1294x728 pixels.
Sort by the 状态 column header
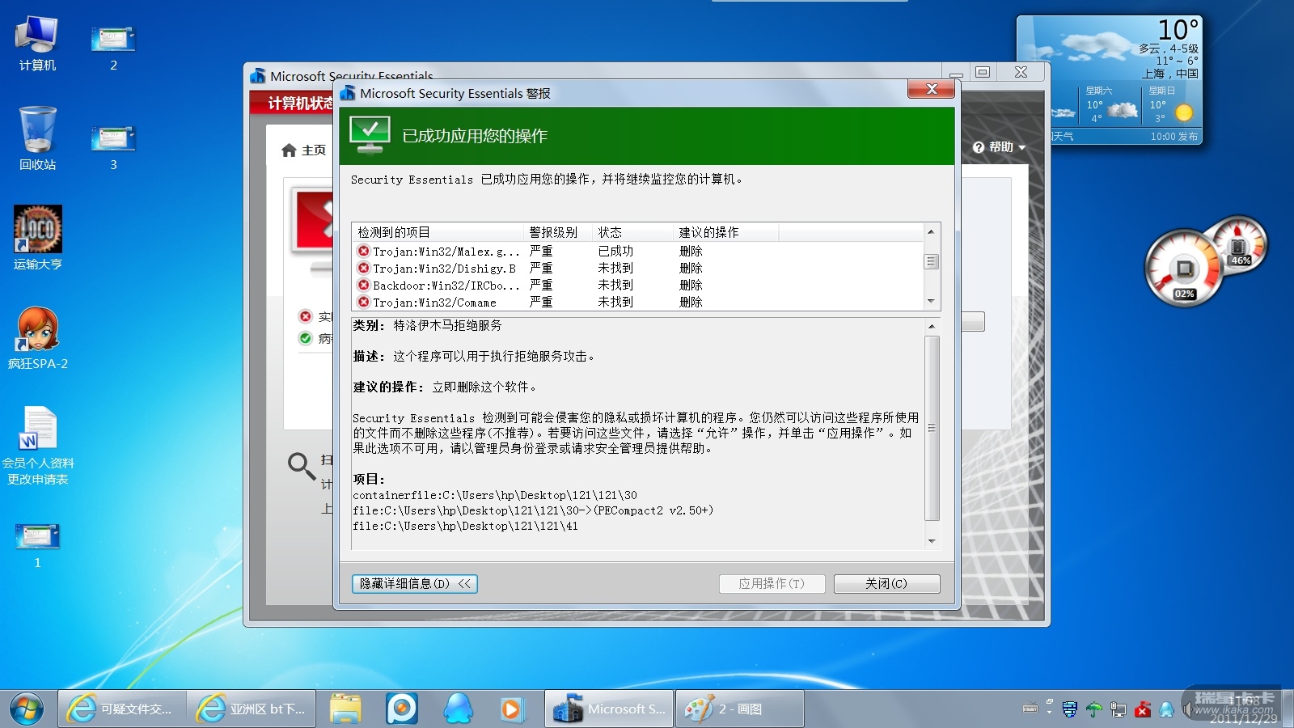[632, 232]
